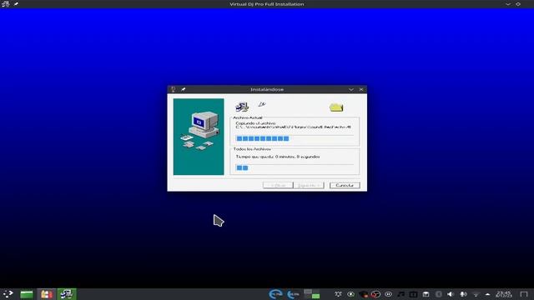534x300 pixels.
Task: Click the second blue network monitor widget
Action: (x=293, y=294)
